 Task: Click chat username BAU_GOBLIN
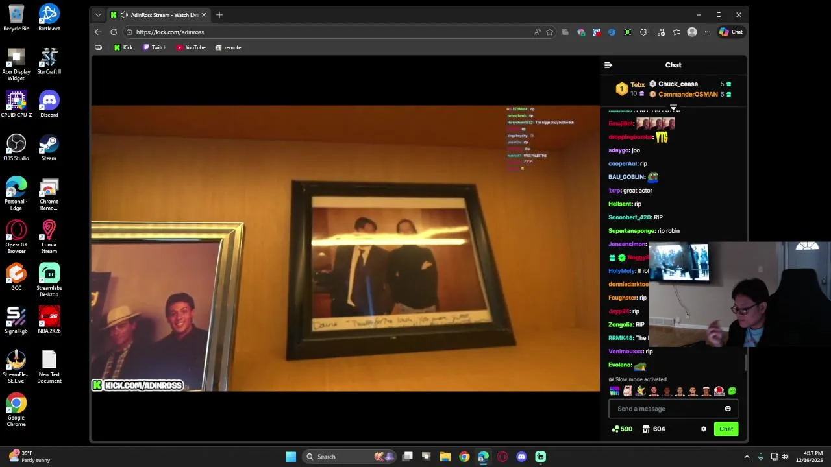pyautogui.click(x=626, y=177)
